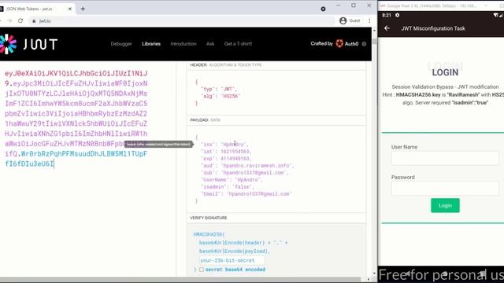Image resolution: width=504 pixels, height=283 pixels.
Task: Tap the back arrow in JWT Misconfiguration Task
Action: pos(387,28)
